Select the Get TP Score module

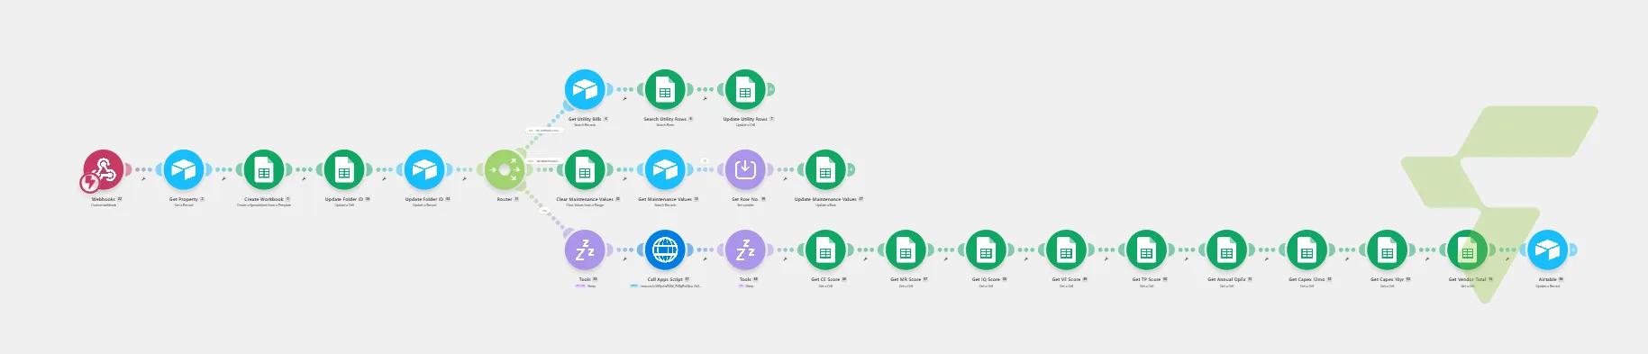[1146, 250]
